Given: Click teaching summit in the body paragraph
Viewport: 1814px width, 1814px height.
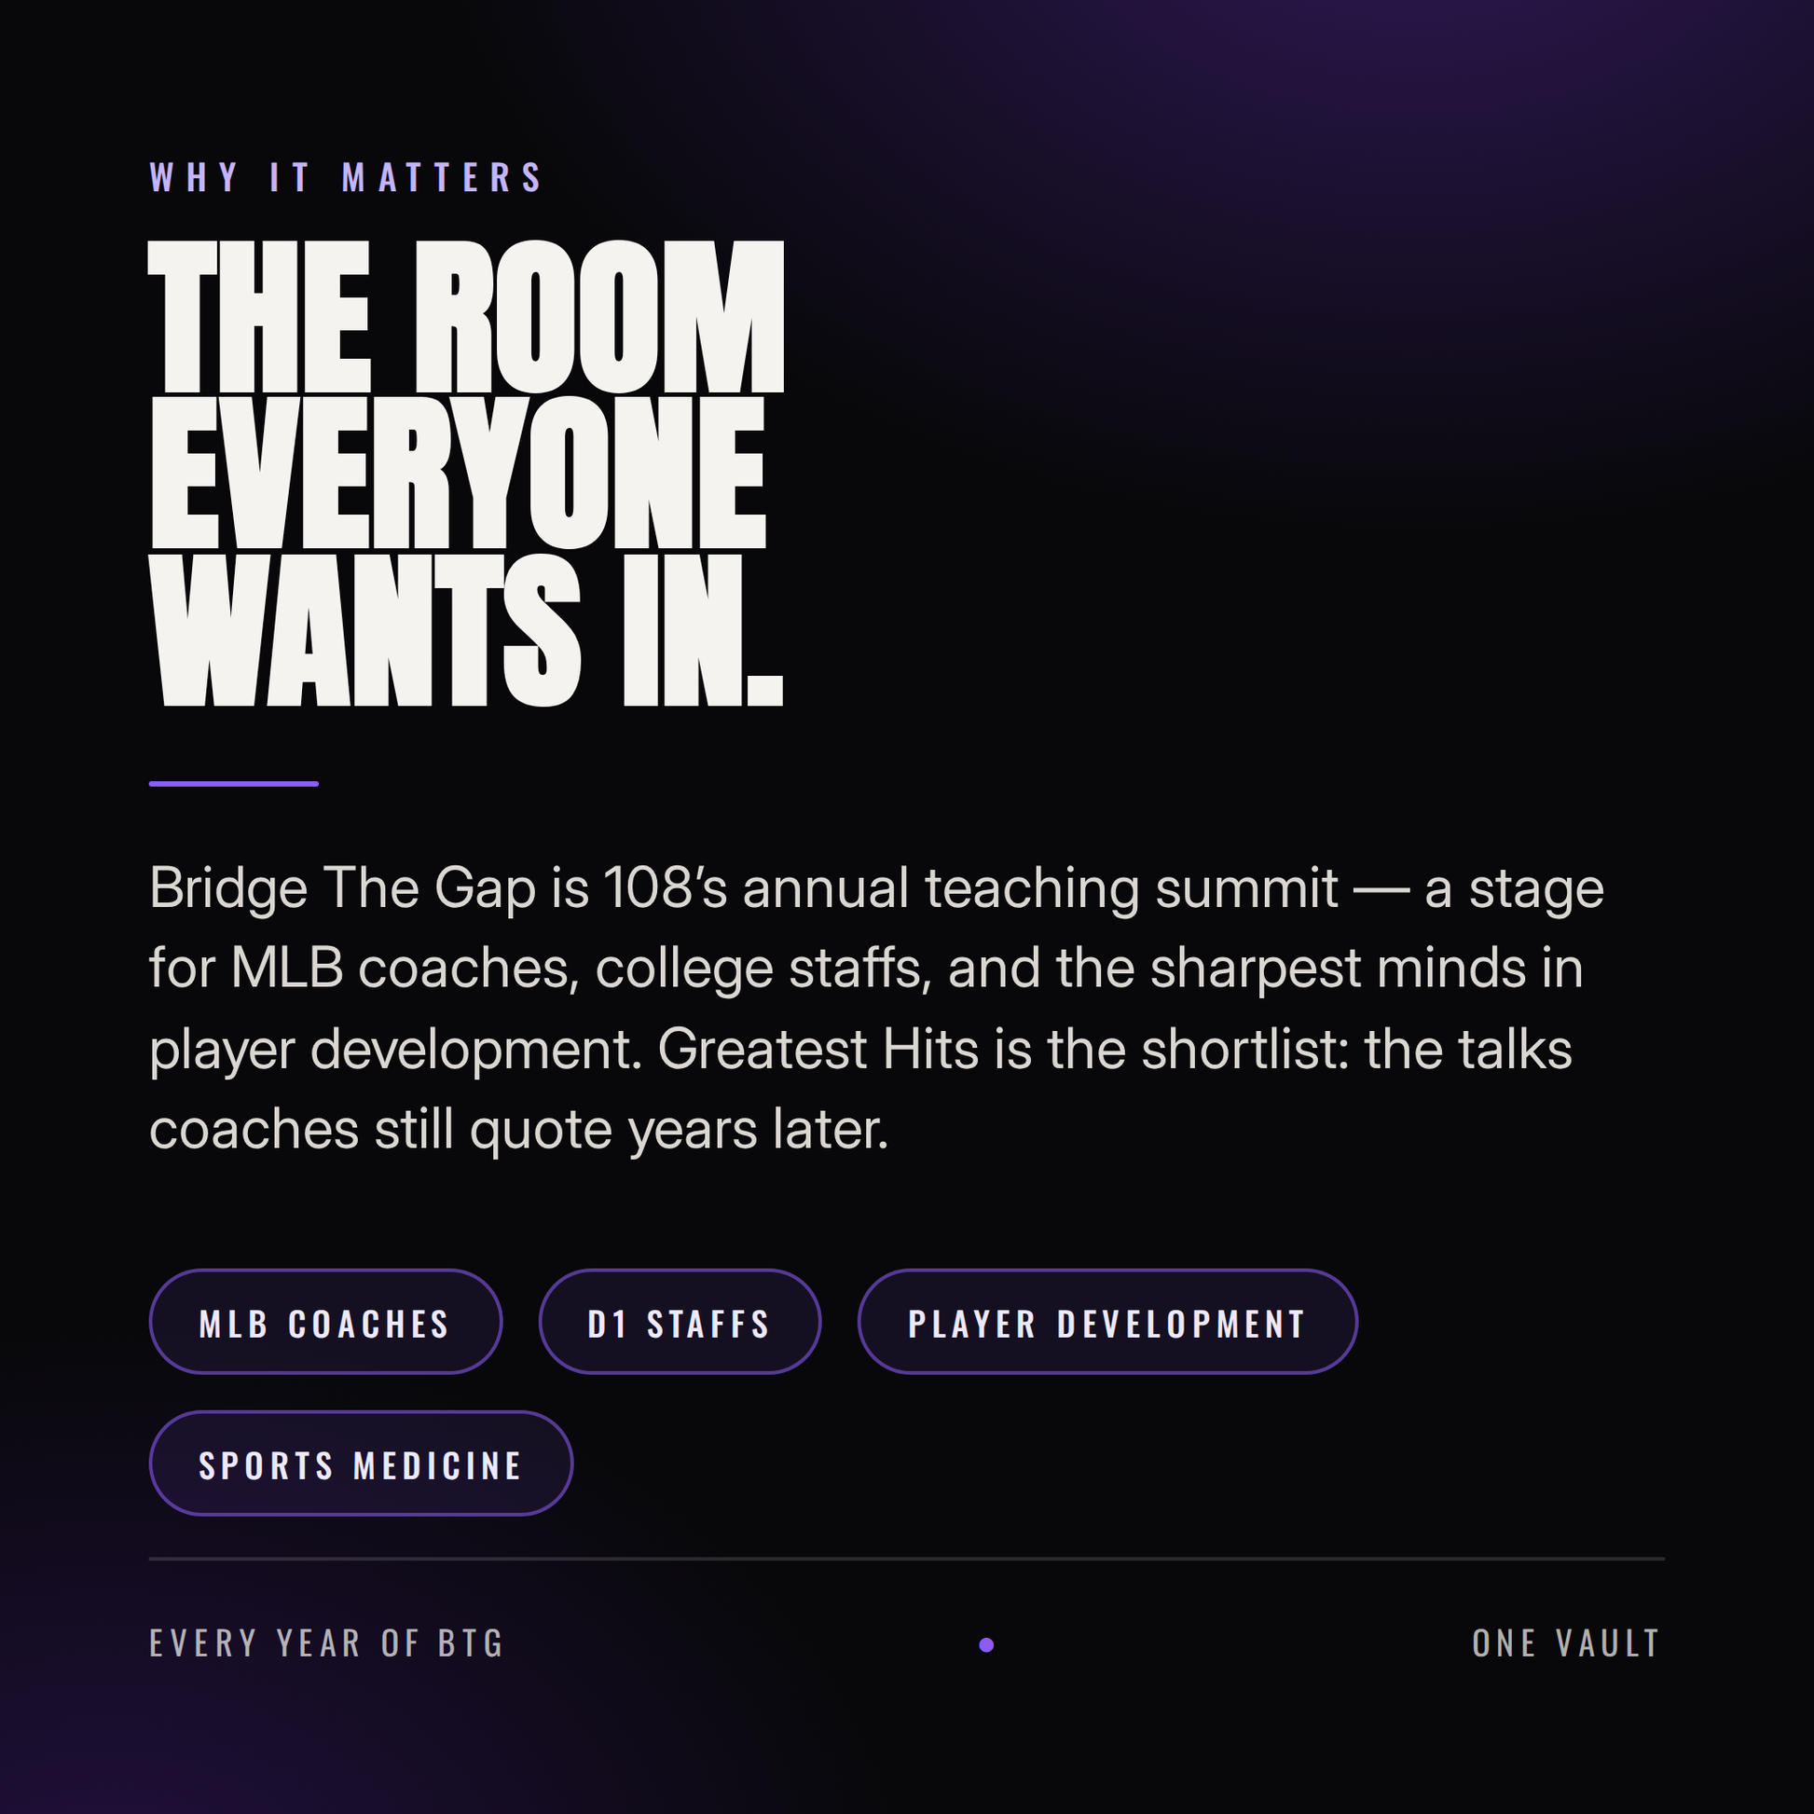Looking at the screenshot, I should [1132, 888].
